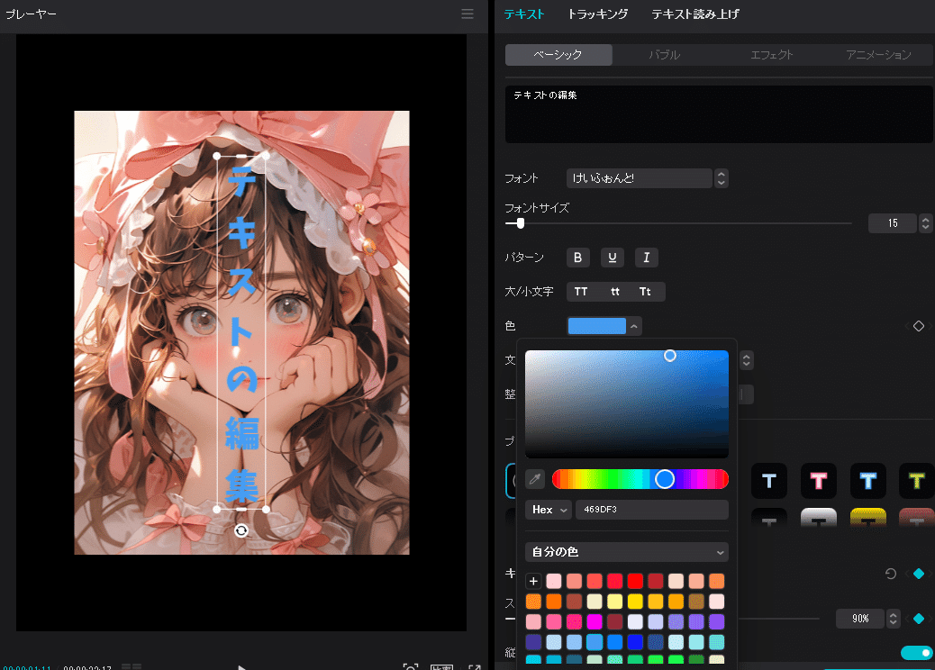Select the bottom-right handle of the text box
935x670 pixels.
point(266,509)
